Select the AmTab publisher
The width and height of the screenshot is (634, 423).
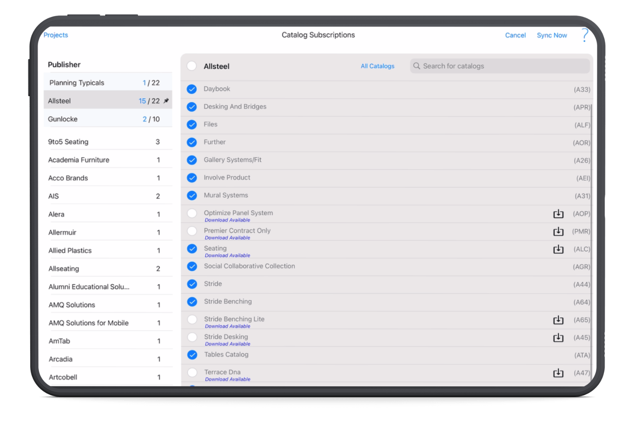coord(108,341)
